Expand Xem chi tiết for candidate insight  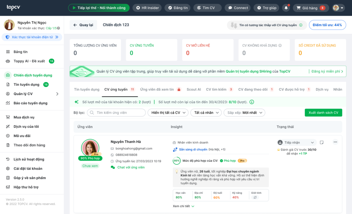point(184,206)
